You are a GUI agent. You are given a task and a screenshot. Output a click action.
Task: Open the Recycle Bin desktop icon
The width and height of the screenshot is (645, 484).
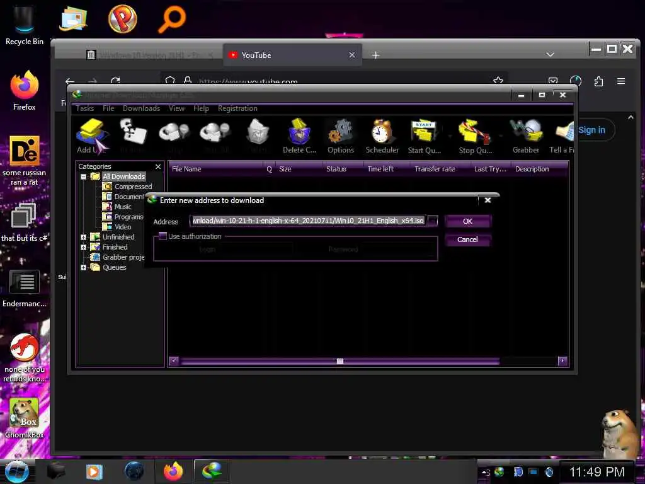(25, 24)
